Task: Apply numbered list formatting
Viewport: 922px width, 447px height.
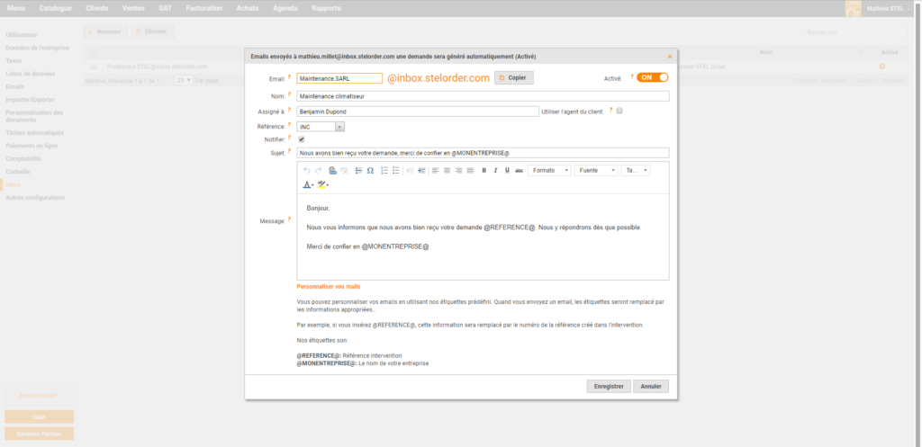Action: coord(384,170)
